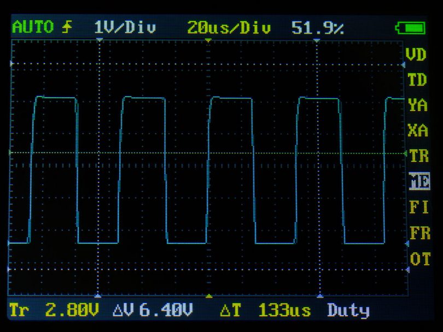Screen dimensions: 443x332
Task: Click the yellow center marker at top of grid
Action: click(x=208, y=40)
